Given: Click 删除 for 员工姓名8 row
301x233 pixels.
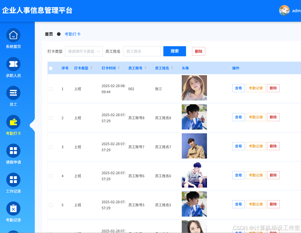Looking at the screenshot, I should pyautogui.click(x=273, y=117).
